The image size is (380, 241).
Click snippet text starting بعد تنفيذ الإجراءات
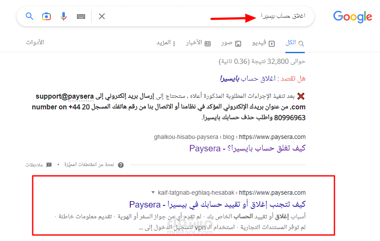tap(169, 107)
